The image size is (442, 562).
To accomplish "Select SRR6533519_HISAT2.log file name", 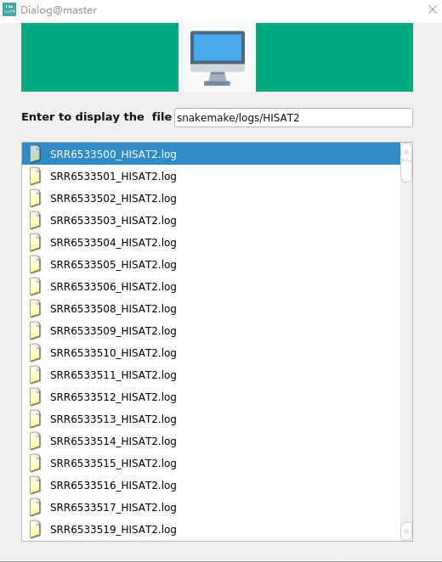I will pos(113,530).
